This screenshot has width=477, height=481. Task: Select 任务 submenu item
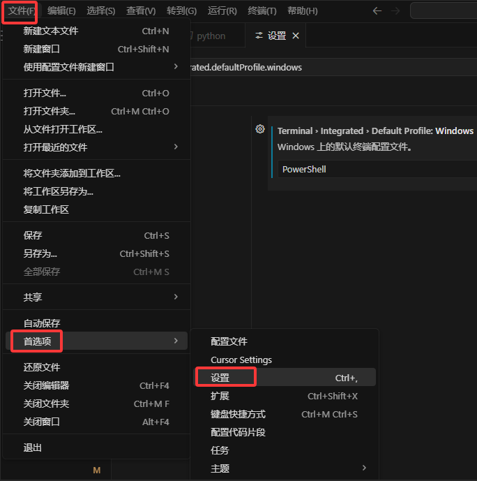[x=285, y=450]
